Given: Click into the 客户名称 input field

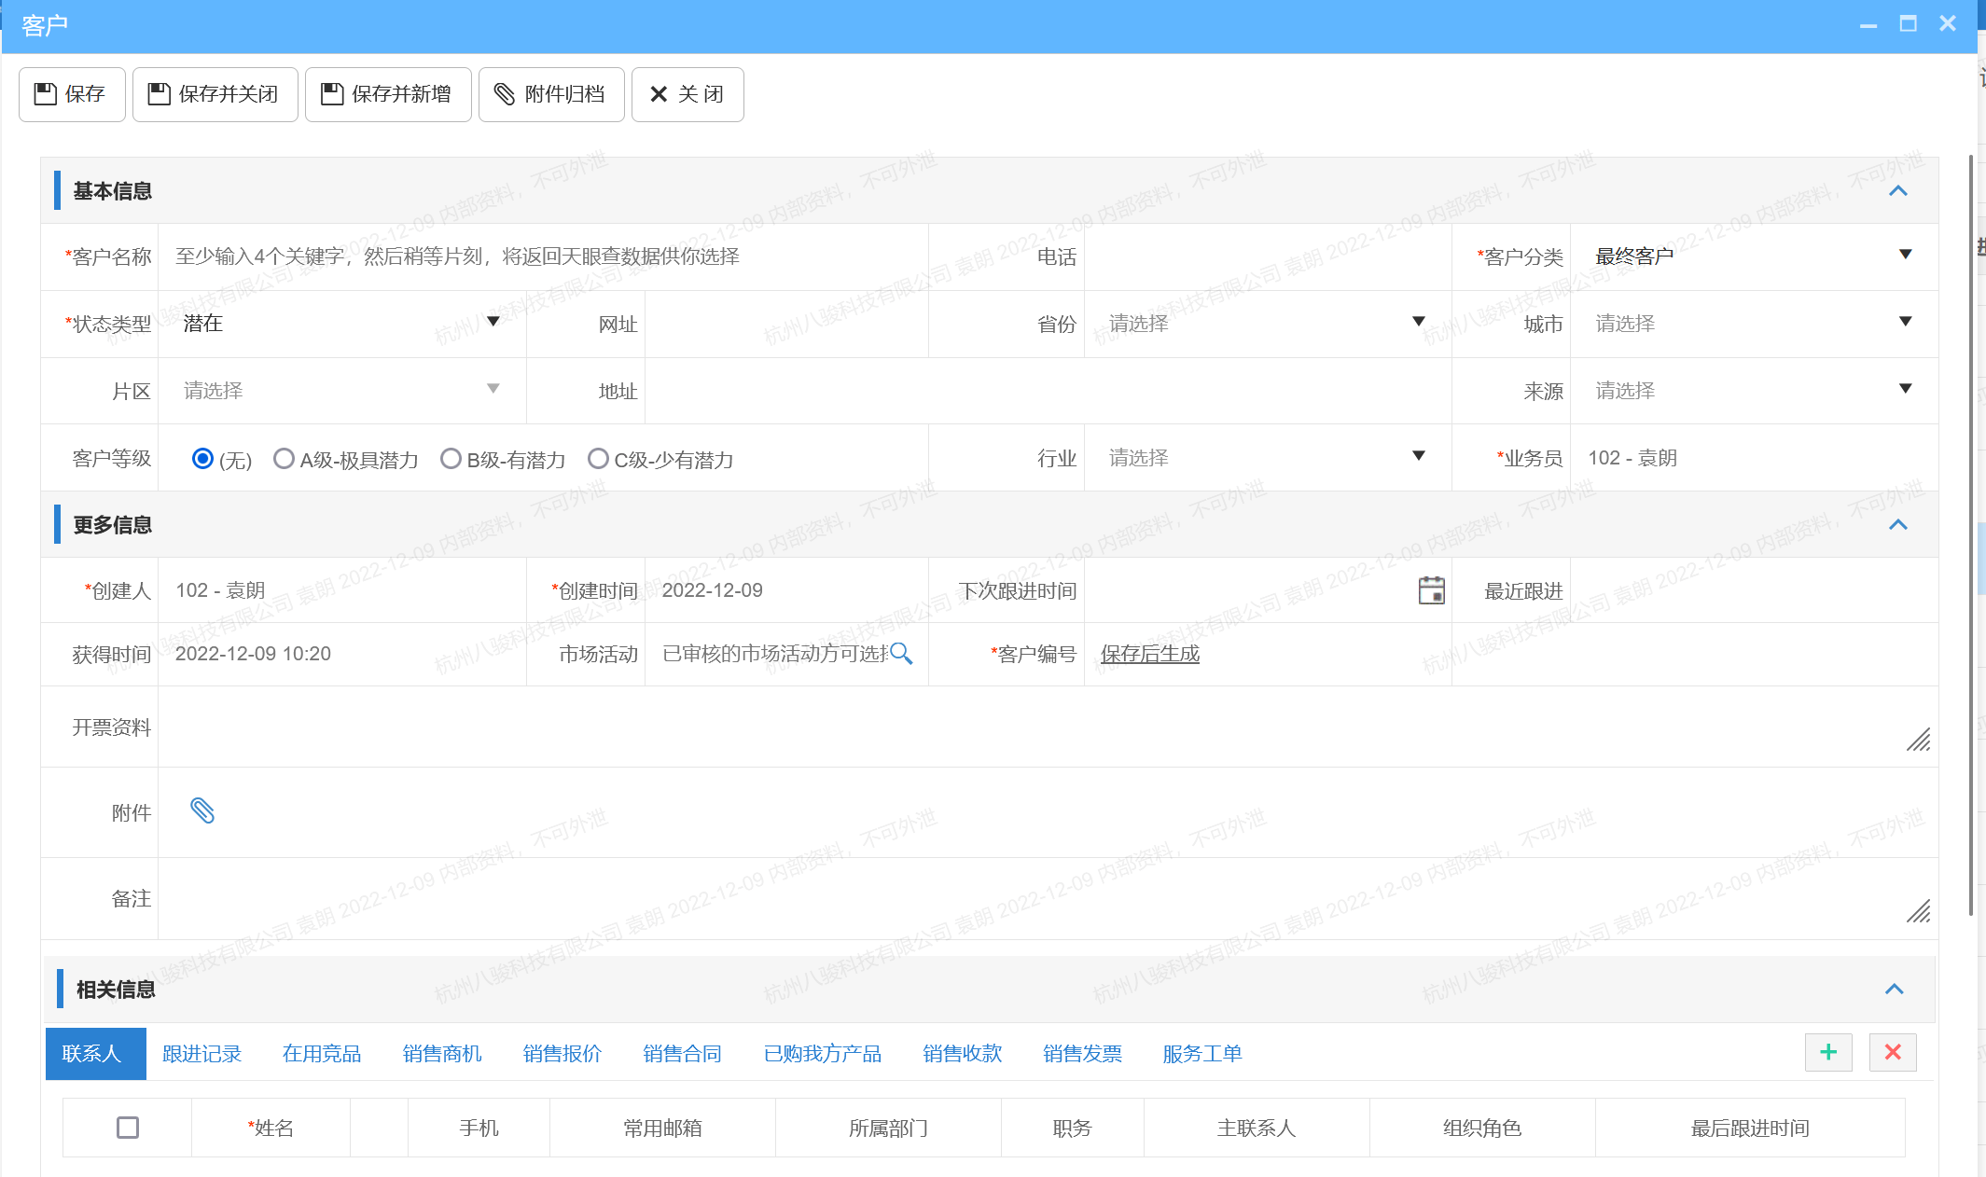Looking at the screenshot, I should (541, 256).
